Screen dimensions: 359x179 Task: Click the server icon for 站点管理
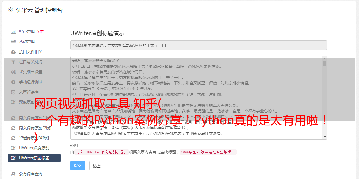(13, 42)
